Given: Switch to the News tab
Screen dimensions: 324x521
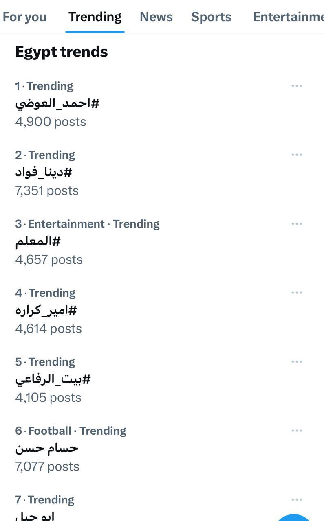Looking at the screenshot, I should point(156,17).
